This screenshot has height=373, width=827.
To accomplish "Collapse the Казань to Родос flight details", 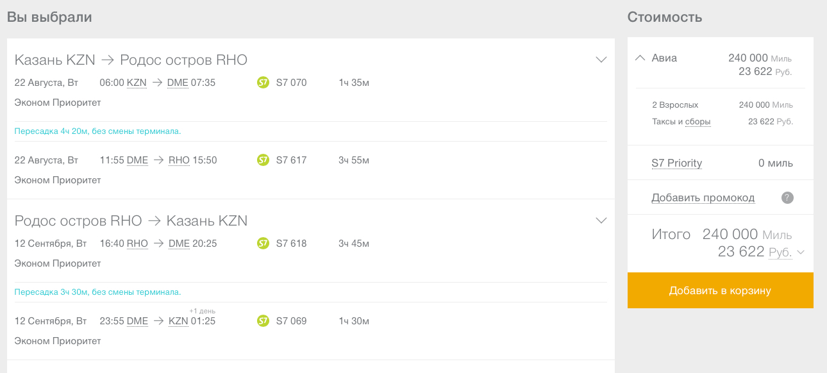I will [601, 60].
